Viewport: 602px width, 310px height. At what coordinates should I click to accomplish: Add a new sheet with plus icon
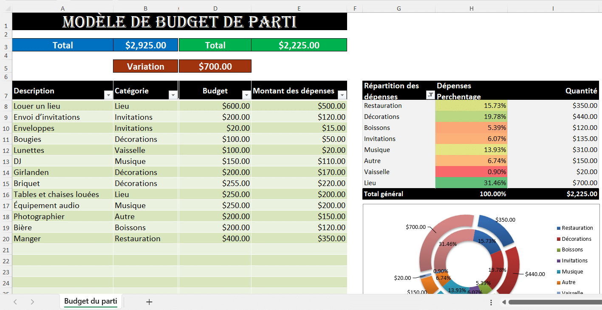pos(149,302)
